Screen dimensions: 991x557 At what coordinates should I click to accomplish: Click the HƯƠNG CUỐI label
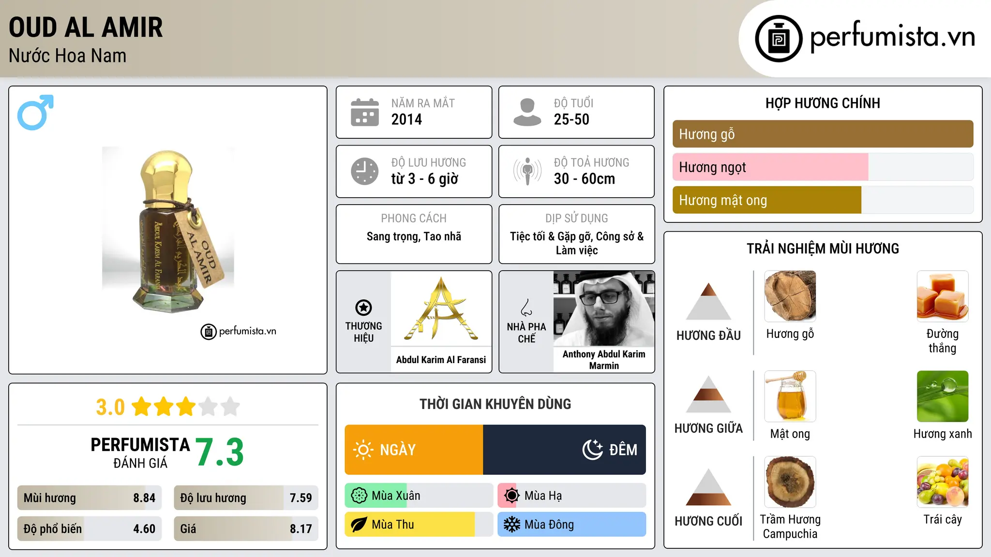[x=708, y=521]
